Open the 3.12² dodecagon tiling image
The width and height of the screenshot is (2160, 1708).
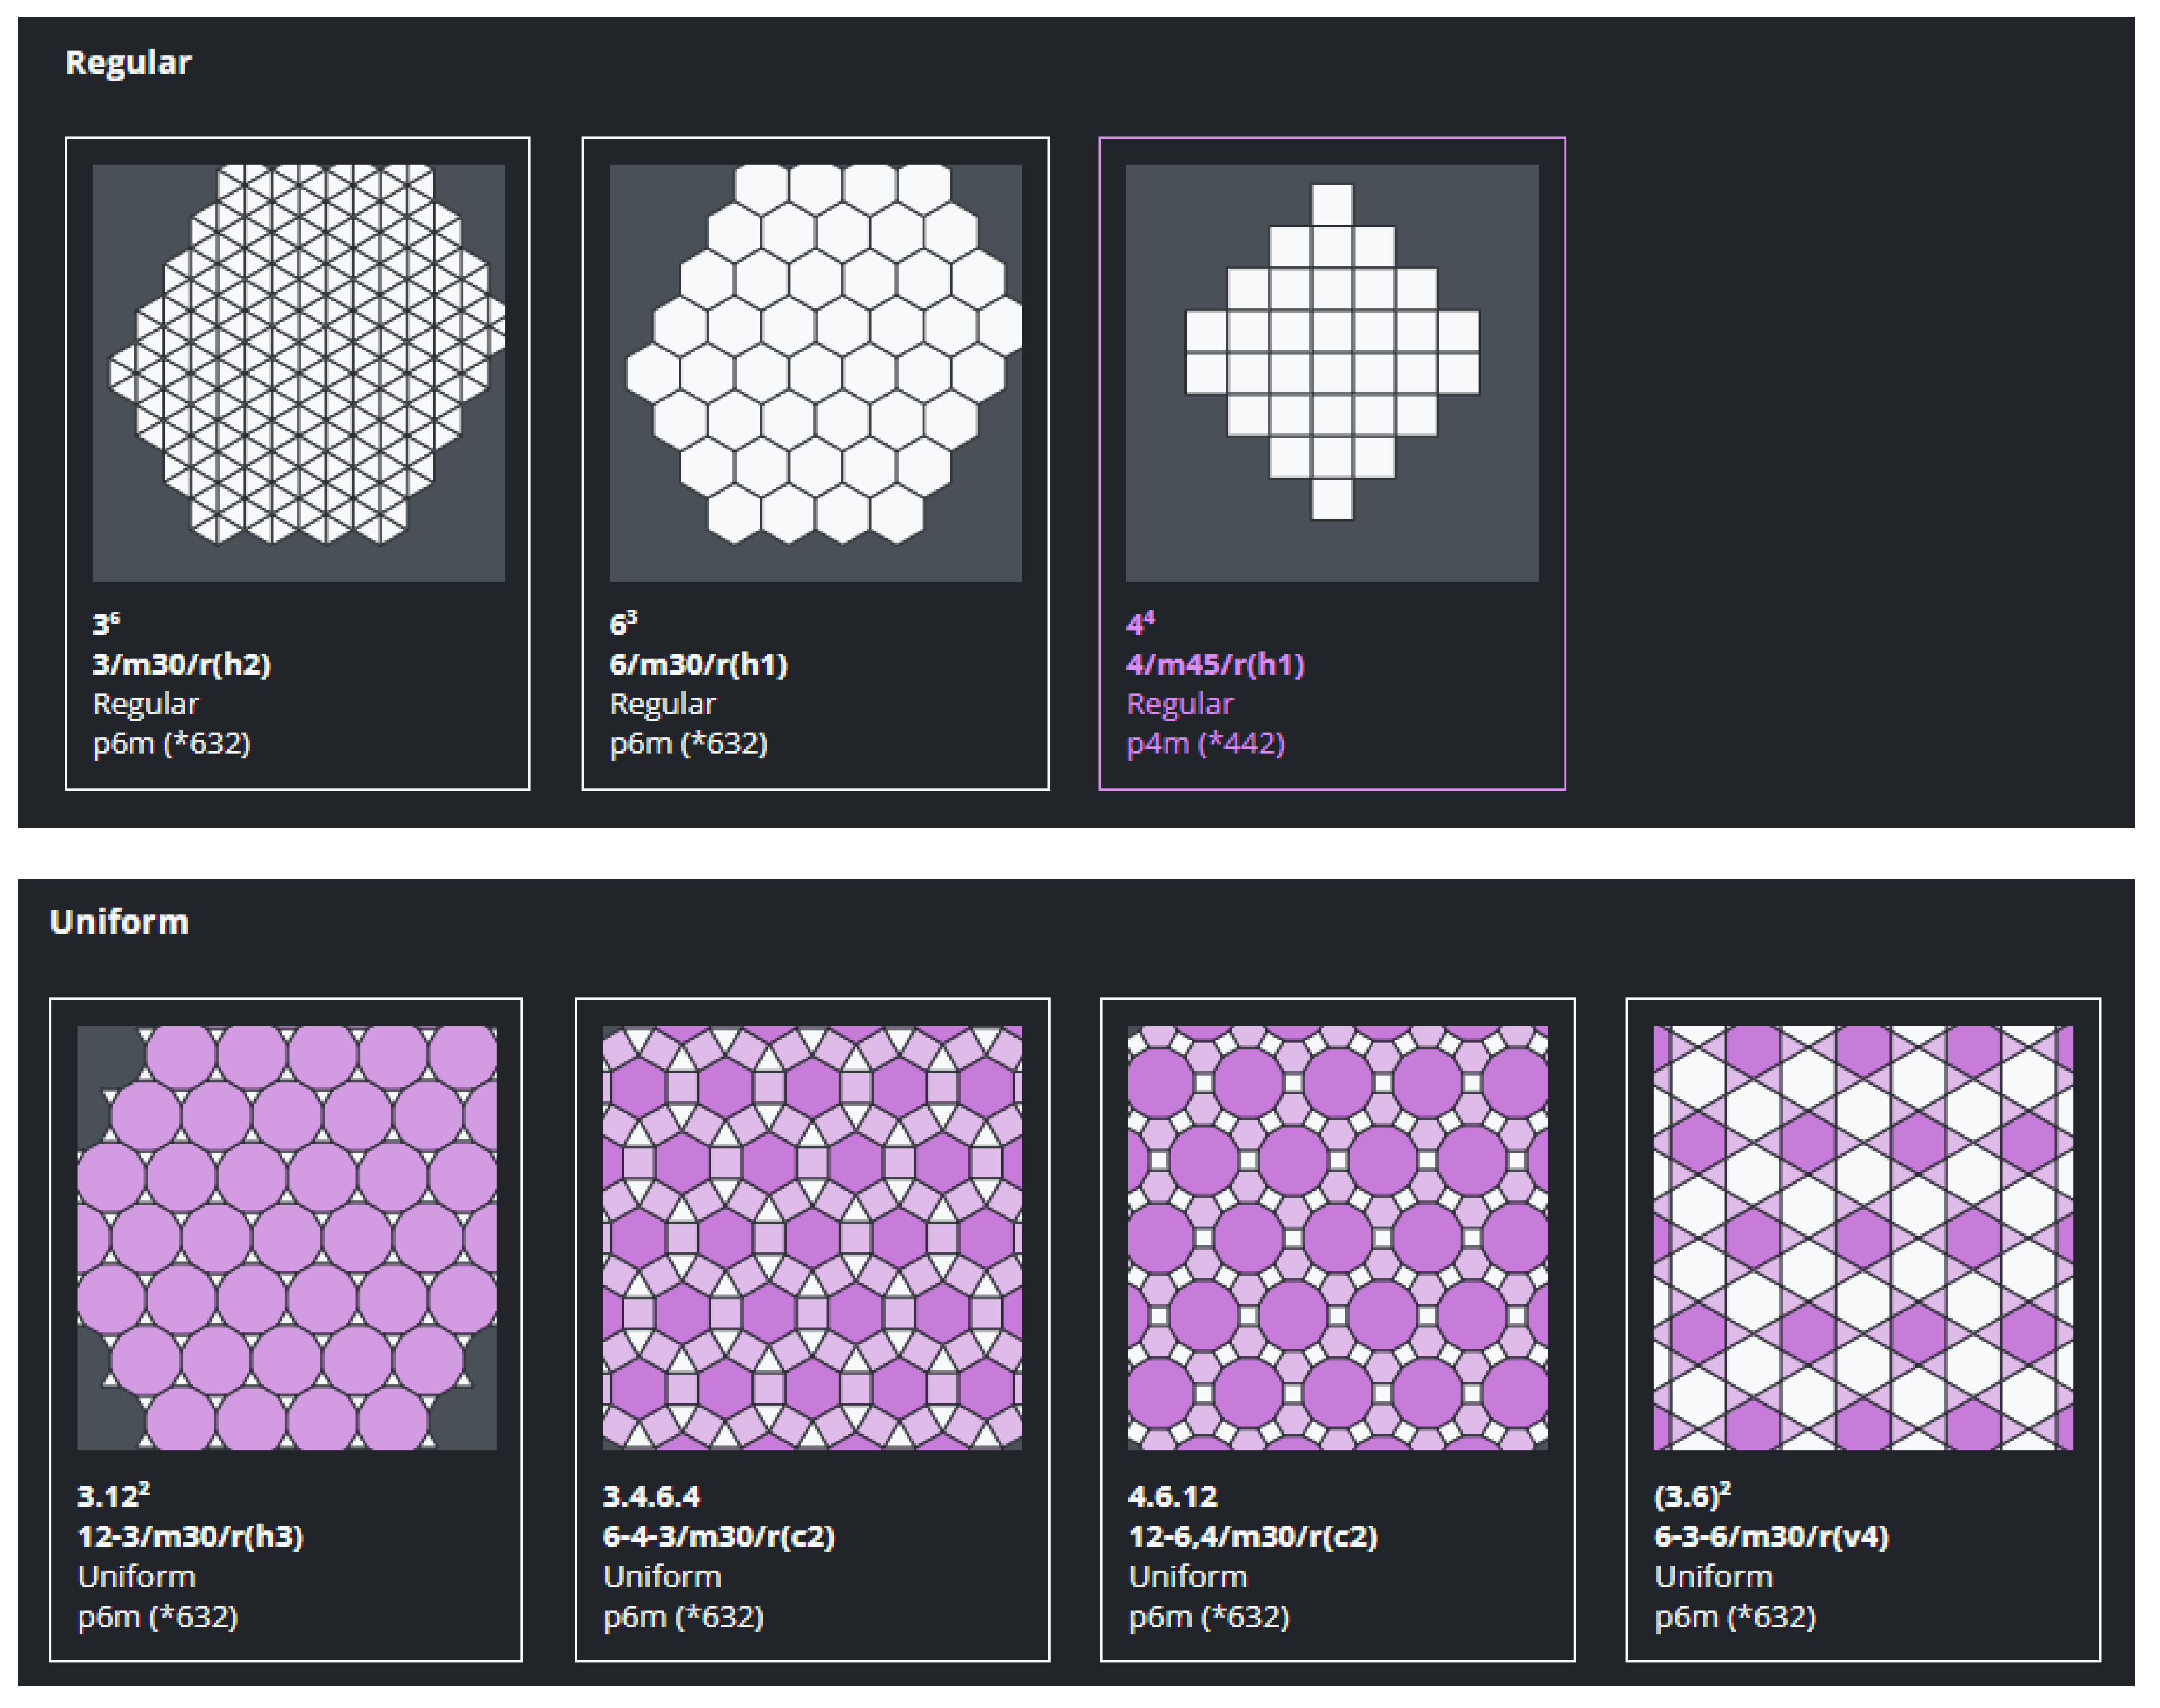point(287,1237)
